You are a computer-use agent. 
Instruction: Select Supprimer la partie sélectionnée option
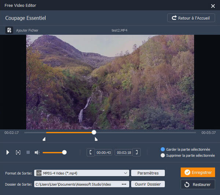163,155
